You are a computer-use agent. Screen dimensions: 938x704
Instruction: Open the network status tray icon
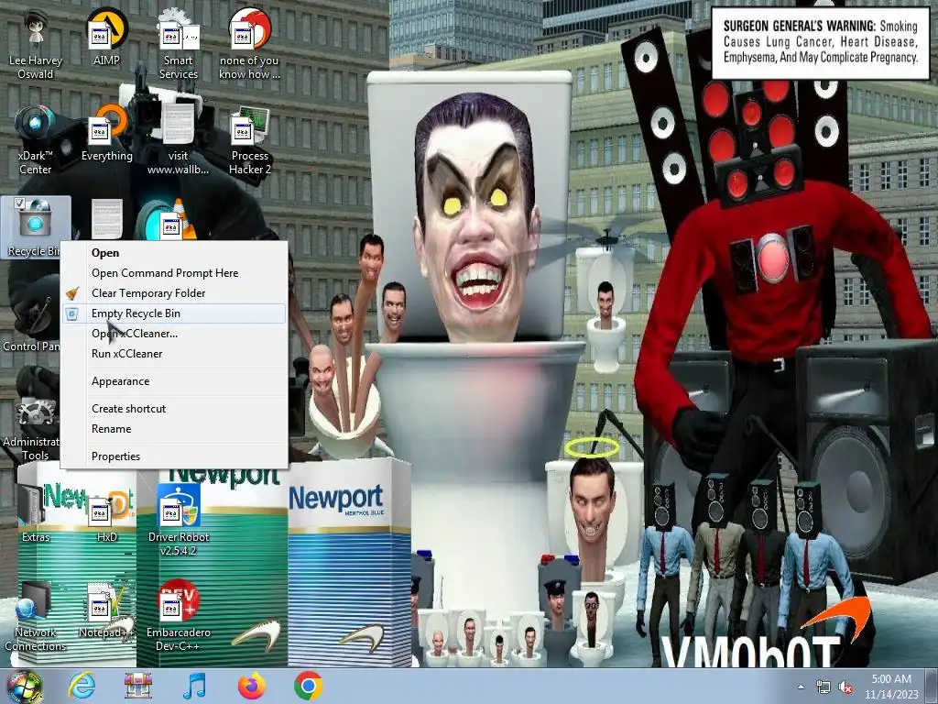pyautogui.click(x=823, y=687)
